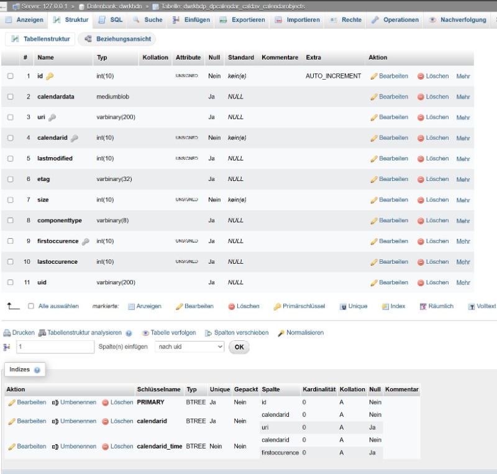Open Mehr menu for uid row
The height and width of the screenshot is (474, 497).
463,282
